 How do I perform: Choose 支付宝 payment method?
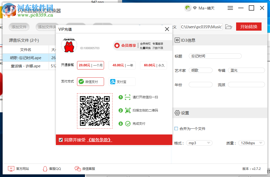(x=122, y=82)
